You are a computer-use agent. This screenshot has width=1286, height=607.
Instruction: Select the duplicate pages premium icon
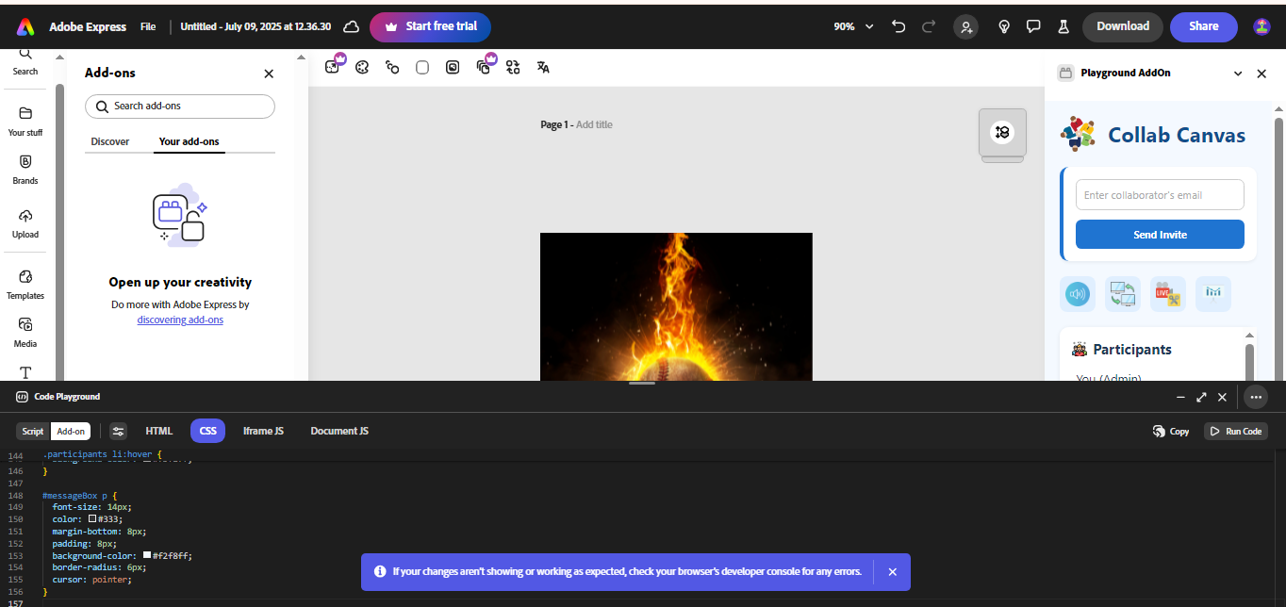coord(483,67)
